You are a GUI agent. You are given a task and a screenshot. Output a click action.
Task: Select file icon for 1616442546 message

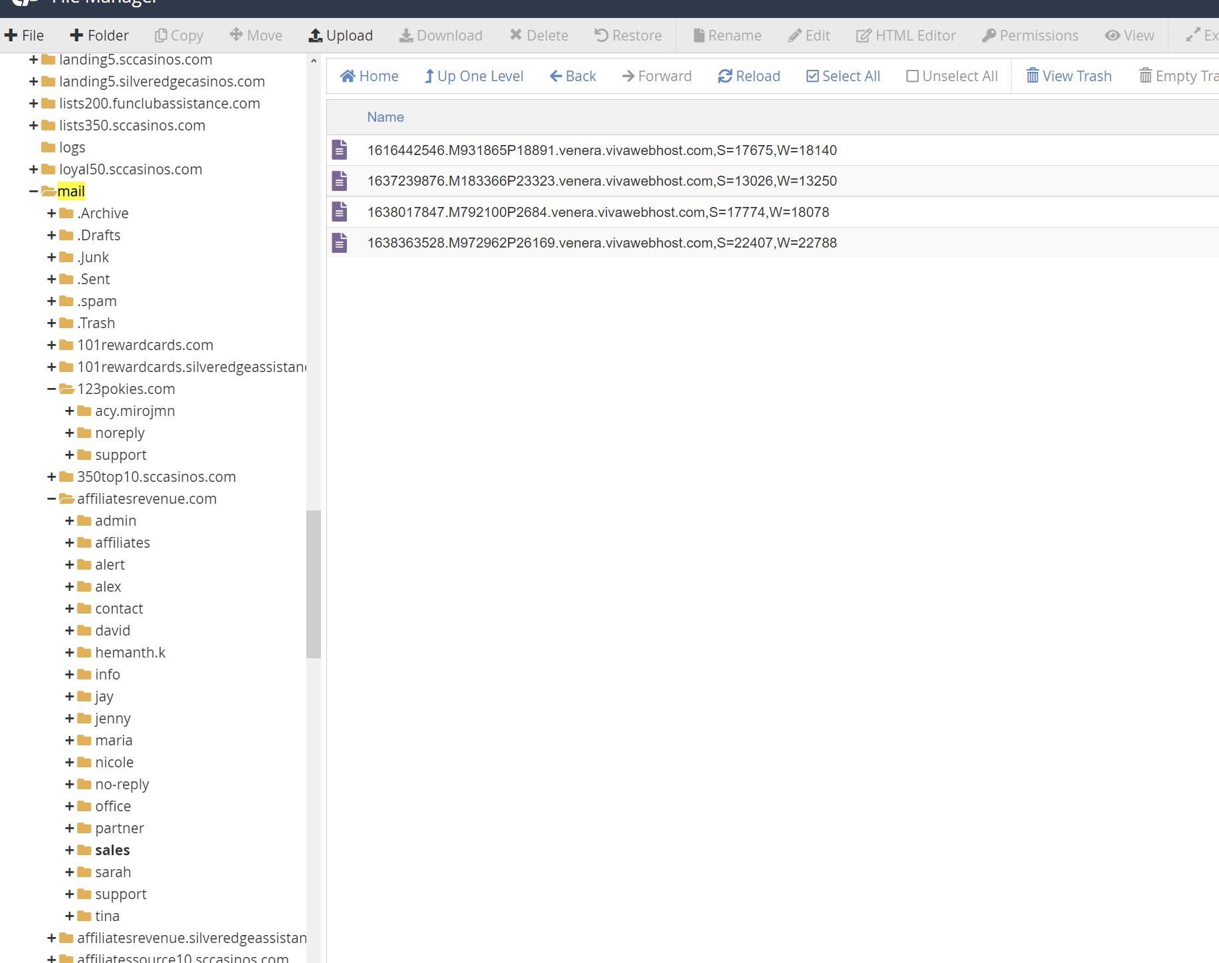coord(340,150)
